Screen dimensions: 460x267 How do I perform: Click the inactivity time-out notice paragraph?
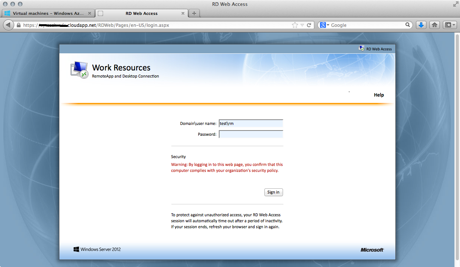tap(227, 221)
